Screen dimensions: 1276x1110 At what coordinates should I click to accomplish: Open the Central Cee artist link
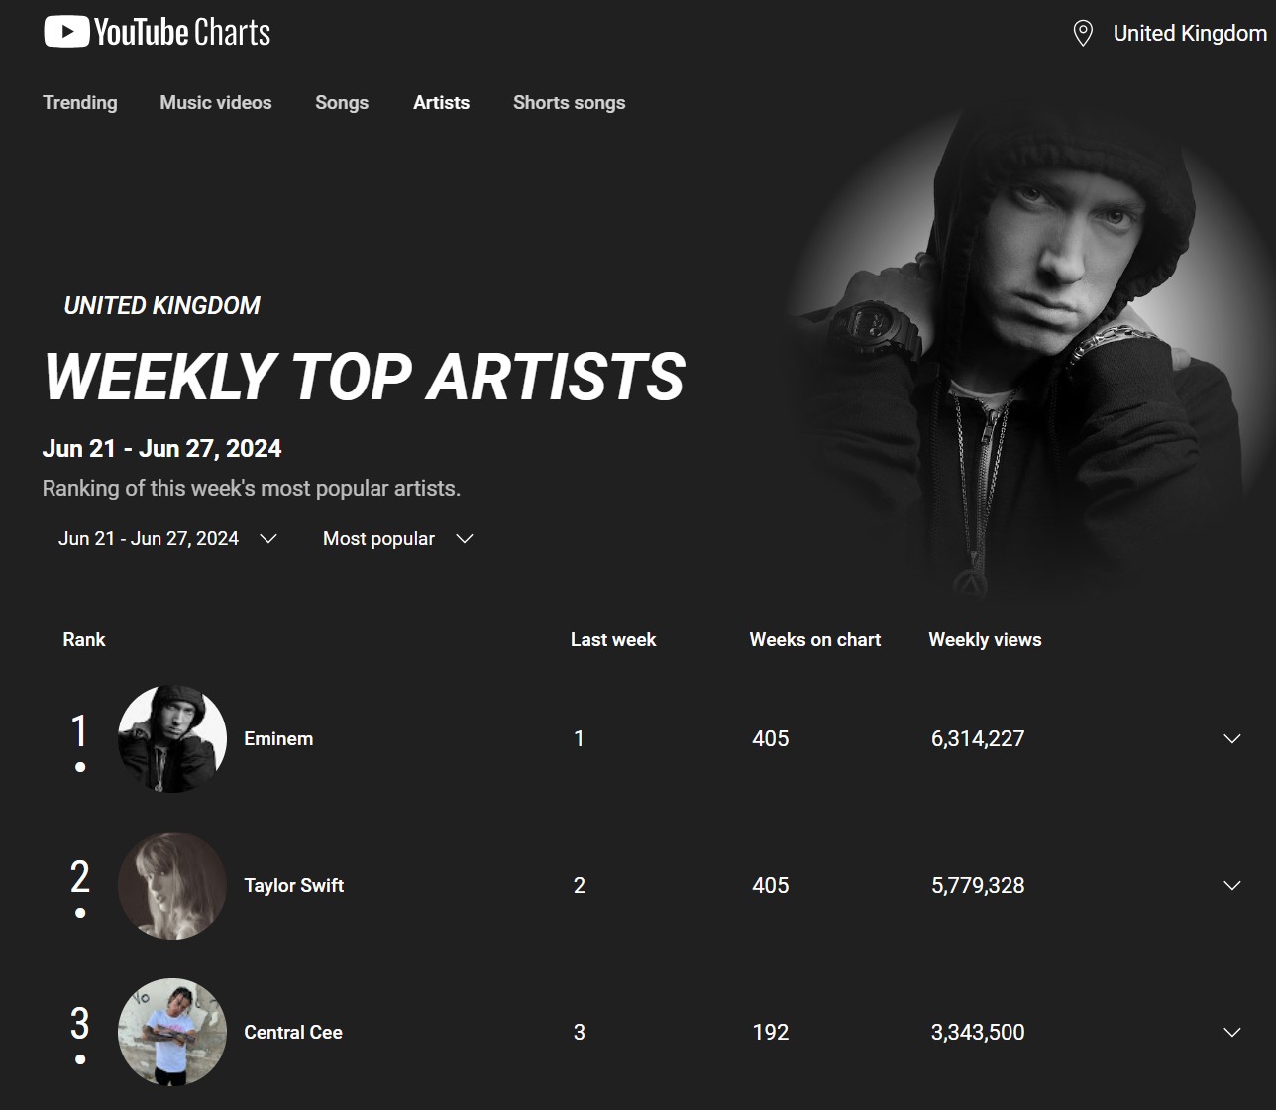click(x=293, y=1032)
